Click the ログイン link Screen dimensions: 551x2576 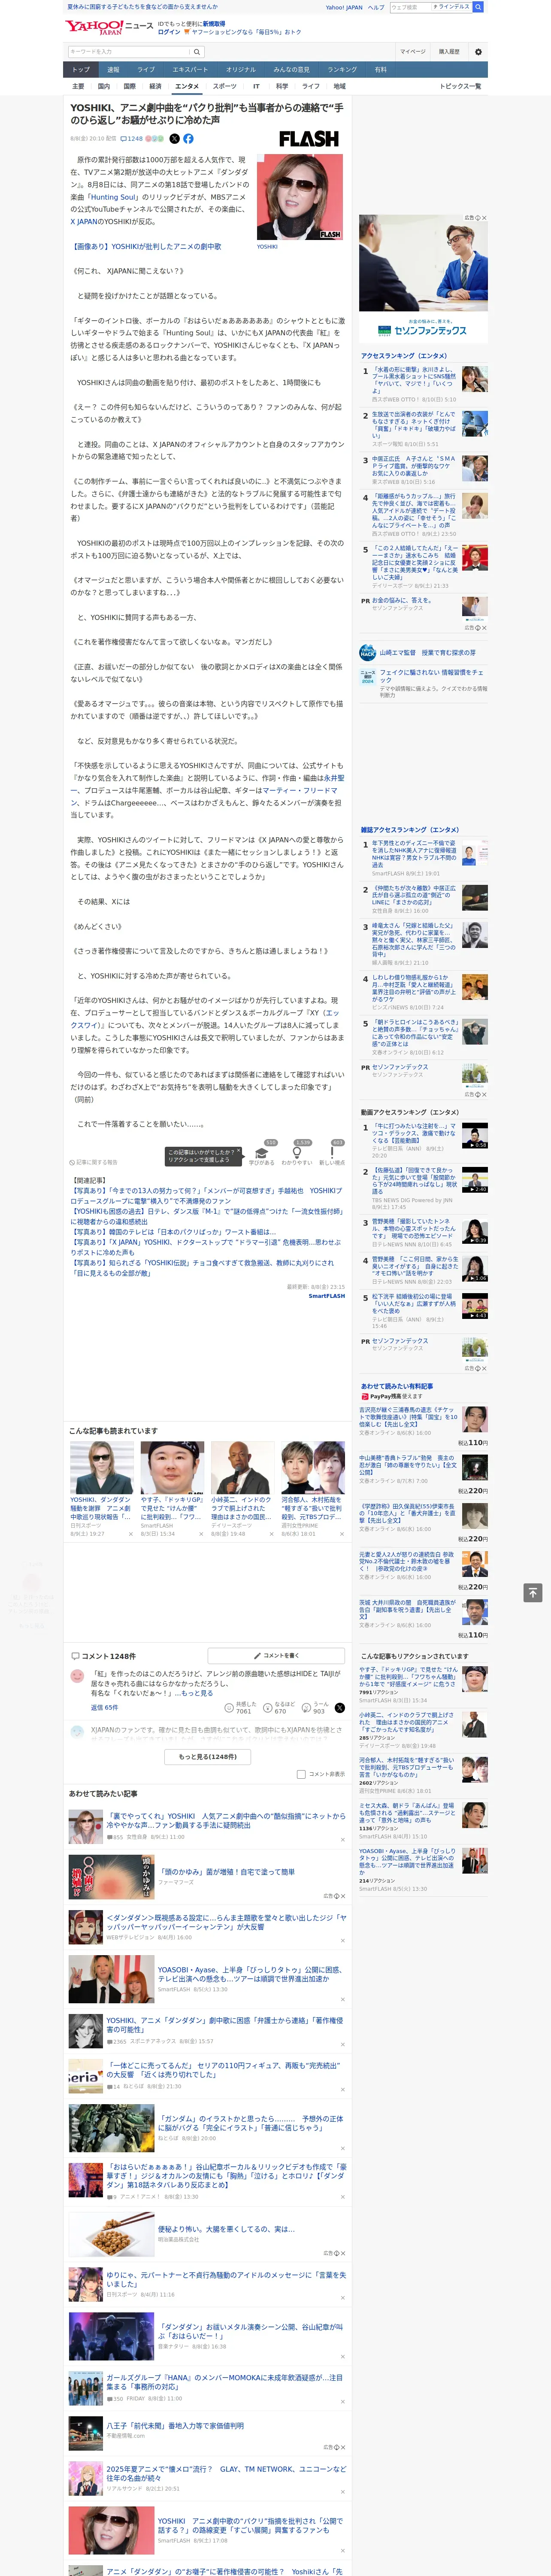point(169,32)
